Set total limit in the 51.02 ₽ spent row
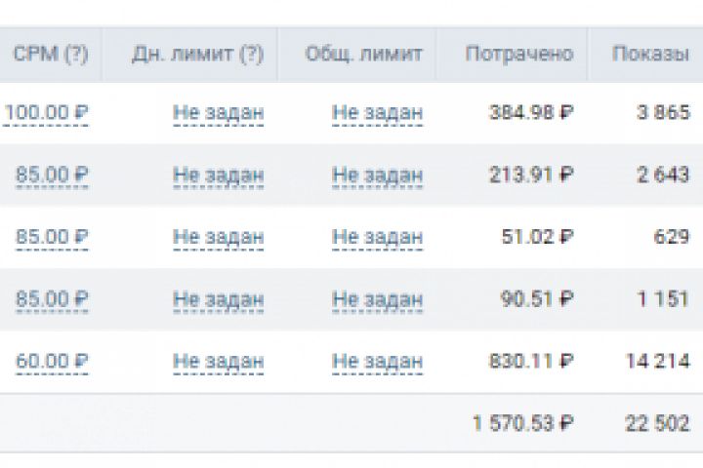703x468 pixels. pos(377,237)
